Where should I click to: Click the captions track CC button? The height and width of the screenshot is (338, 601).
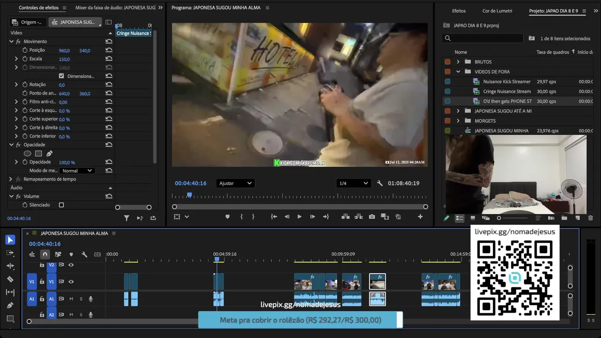click(x=98, y=254)
